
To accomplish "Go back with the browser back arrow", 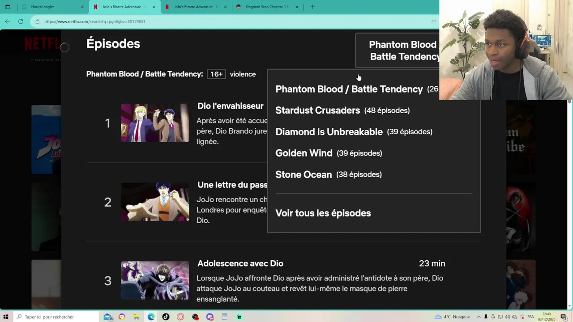I will 8,21.
